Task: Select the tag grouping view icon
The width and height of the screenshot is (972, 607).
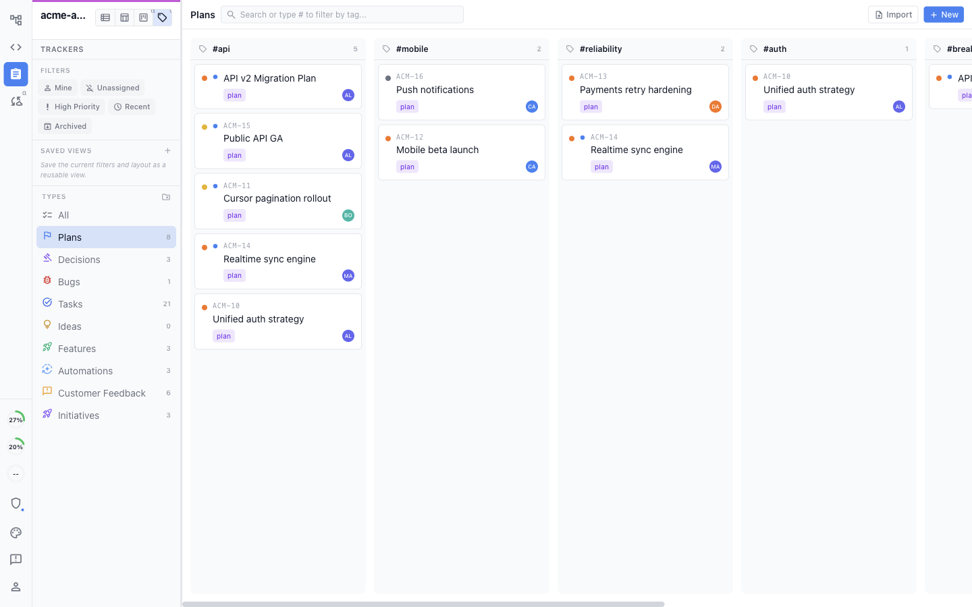Action: [162, 18]
